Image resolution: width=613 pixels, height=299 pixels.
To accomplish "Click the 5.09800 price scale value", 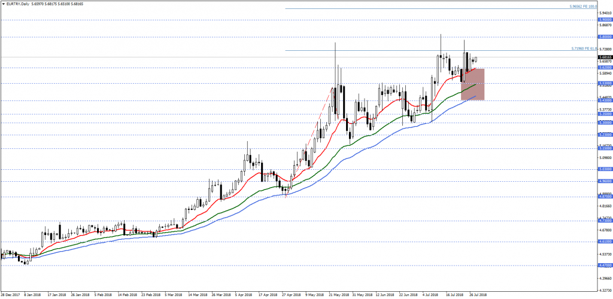I will pyautogui.click(x=605, y=157).
